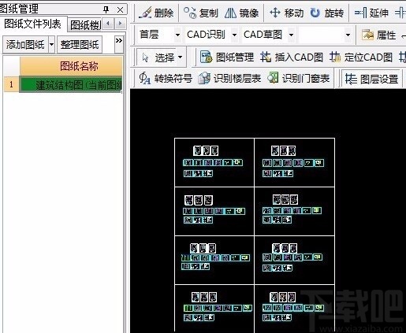The height and width of the screenshot is (333, 406).
Task: Select row number 1 header
Action: tap(11, 84)
